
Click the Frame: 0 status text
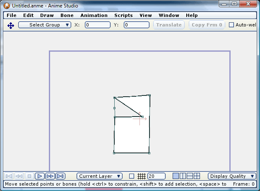(243, 184)
